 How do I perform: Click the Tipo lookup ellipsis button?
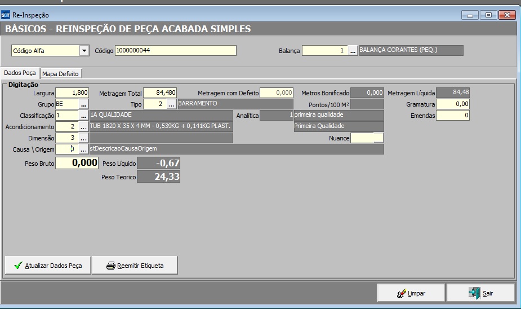point(171,104)
